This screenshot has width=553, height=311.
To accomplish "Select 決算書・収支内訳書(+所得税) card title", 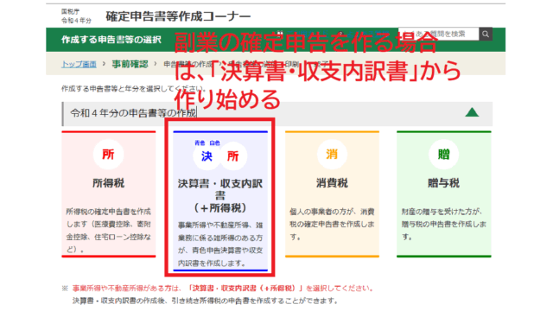I will 220,196.
